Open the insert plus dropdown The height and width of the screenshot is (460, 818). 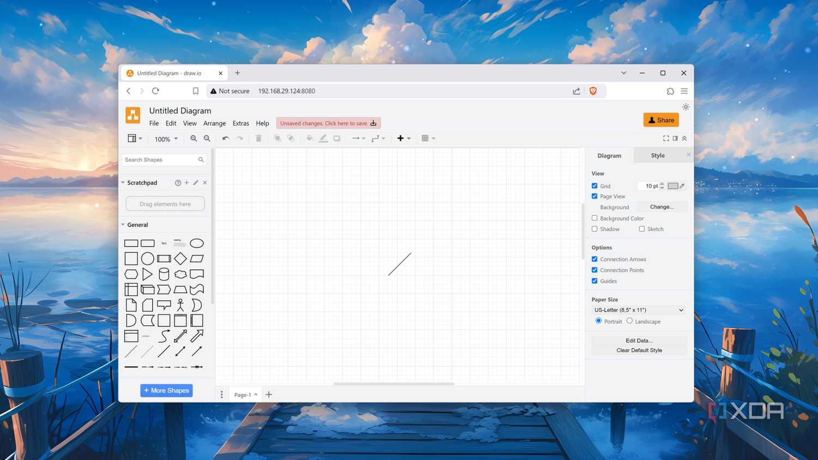coord(404,138)
